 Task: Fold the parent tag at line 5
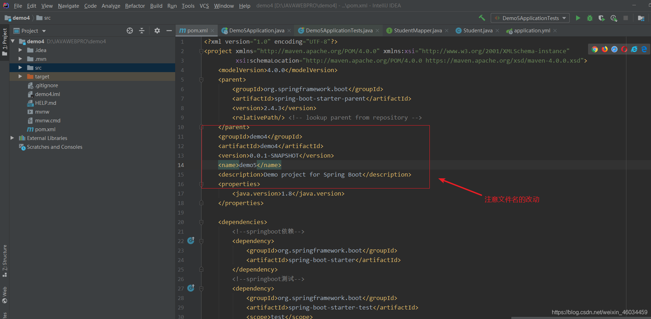tap(201, 80)
